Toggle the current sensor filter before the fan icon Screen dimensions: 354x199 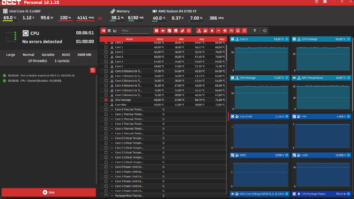218,31
